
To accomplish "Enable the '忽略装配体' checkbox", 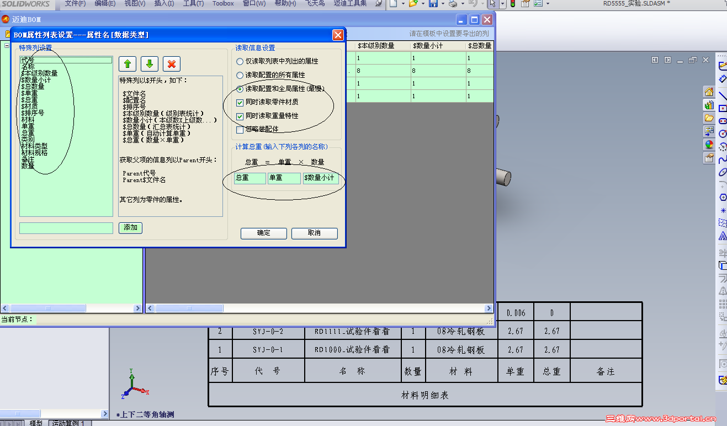I will point(240,130).
